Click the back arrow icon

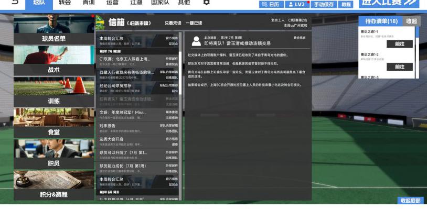click(15, 2)
